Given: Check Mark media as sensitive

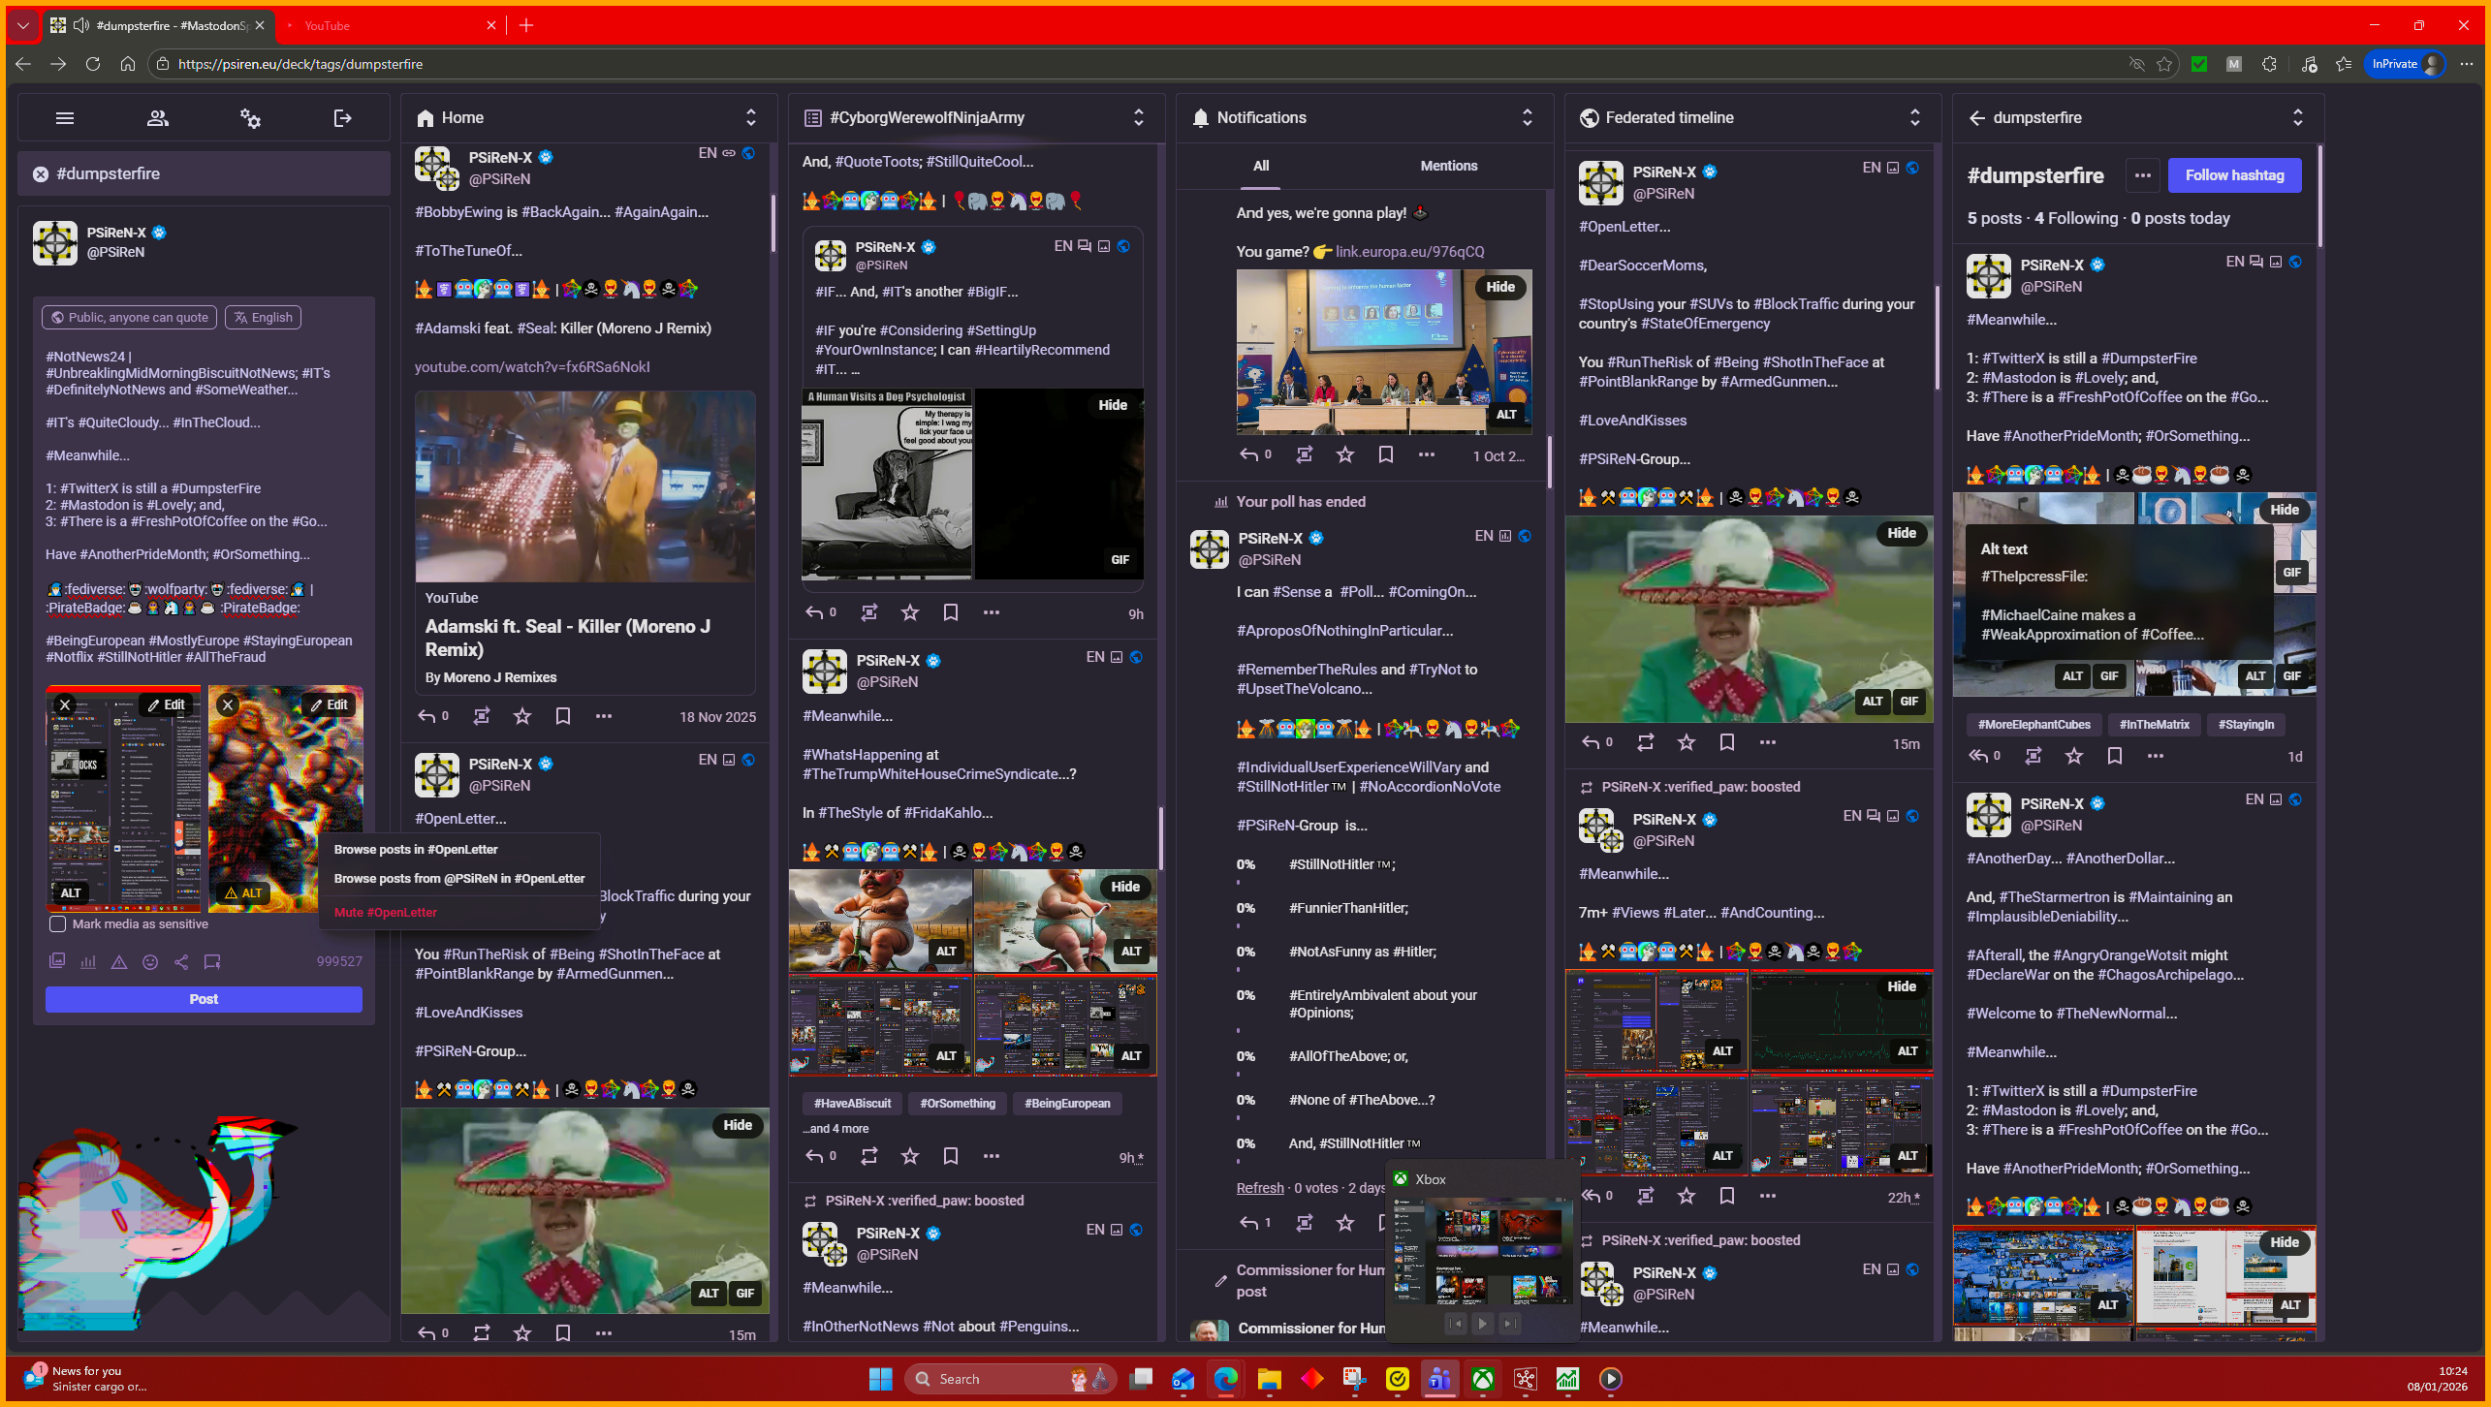Looking at the screenshot, I should (x=58, y=924).
